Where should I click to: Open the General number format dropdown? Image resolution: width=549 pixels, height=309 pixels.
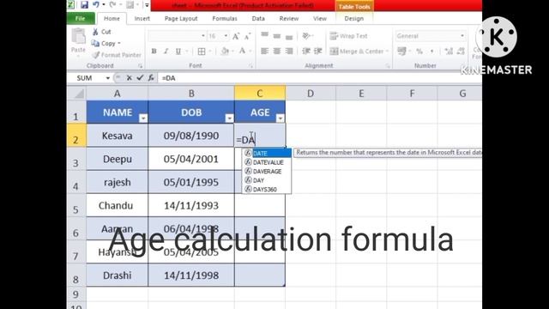[x=462, y=36]
